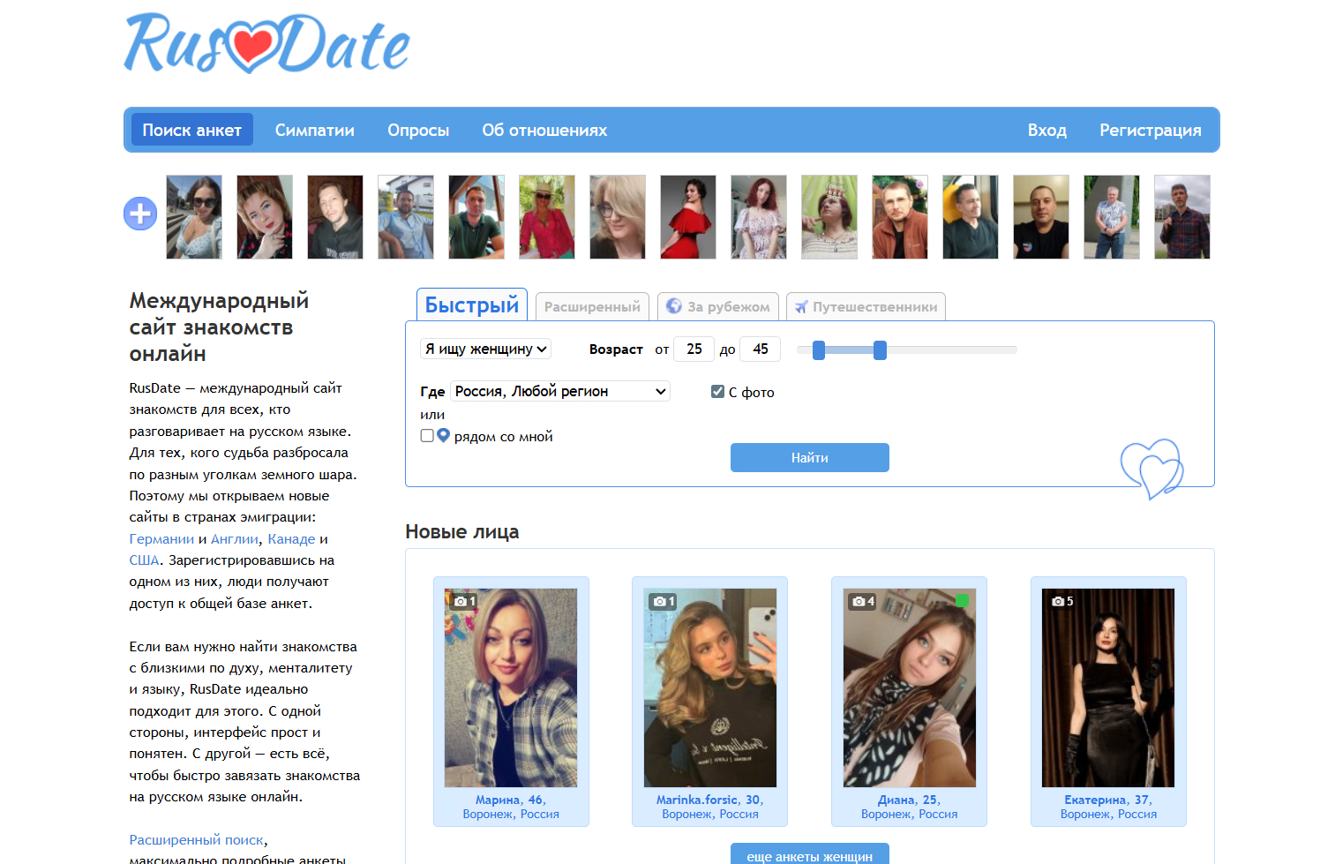Image resolution: width=1320 pixels, height=864 pixels.
Task: Toggle the С фото checkbox
Action: [717, 392]
